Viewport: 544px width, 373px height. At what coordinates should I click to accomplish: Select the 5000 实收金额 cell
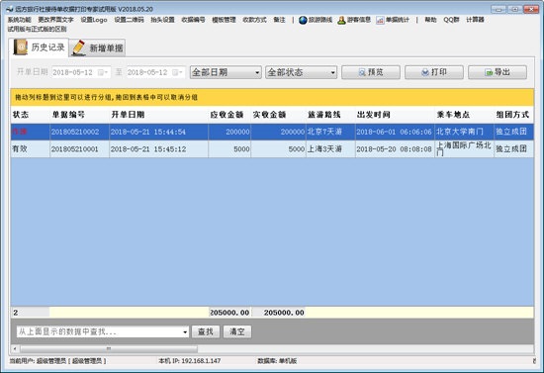(x=278, y=149)
